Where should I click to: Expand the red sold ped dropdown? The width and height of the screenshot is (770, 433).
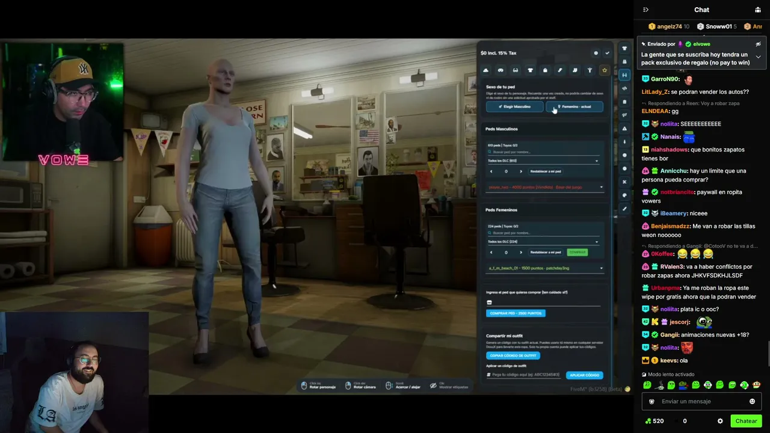tap(544, 187)
